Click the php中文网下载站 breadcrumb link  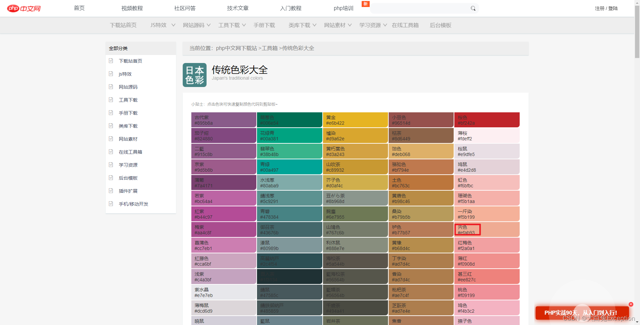236,48
